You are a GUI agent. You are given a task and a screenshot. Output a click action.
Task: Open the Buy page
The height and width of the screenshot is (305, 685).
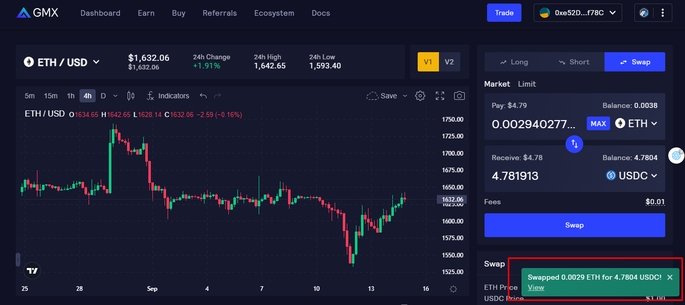[x=179, y=13]
